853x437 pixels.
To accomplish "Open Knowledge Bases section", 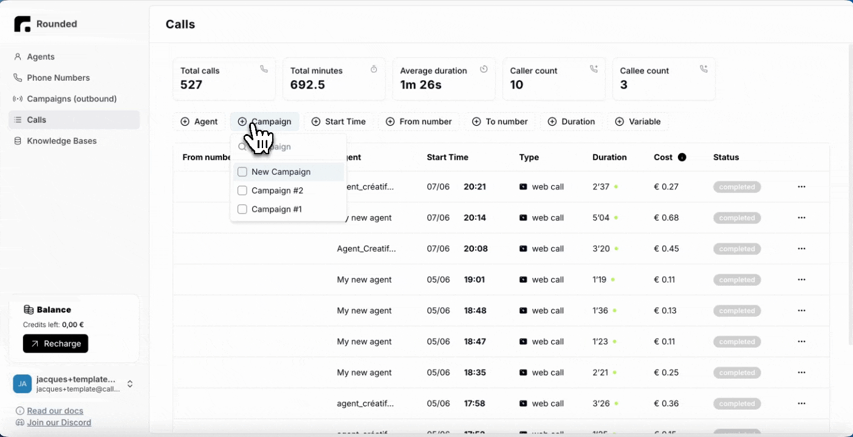I will 61,141.
